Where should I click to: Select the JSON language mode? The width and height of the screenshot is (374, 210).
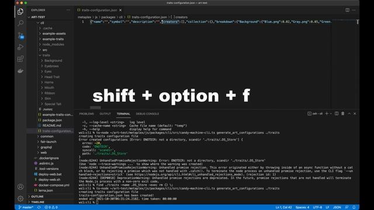point(337,208)
